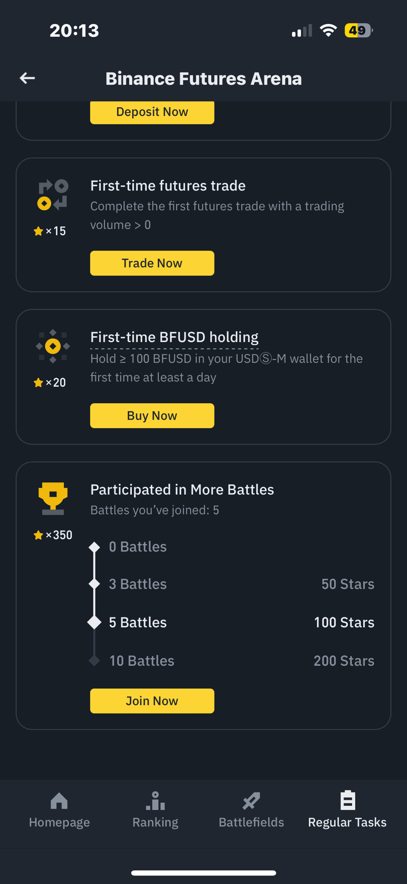
Task: Tap the 3 Battles milestone diamond
Action: tap(94, 584)
